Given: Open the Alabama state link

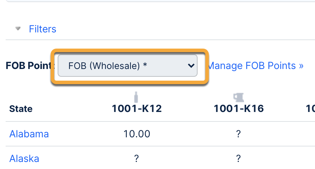Looking at the screenshot, I should pyautogui.click(x=29, y=134).
